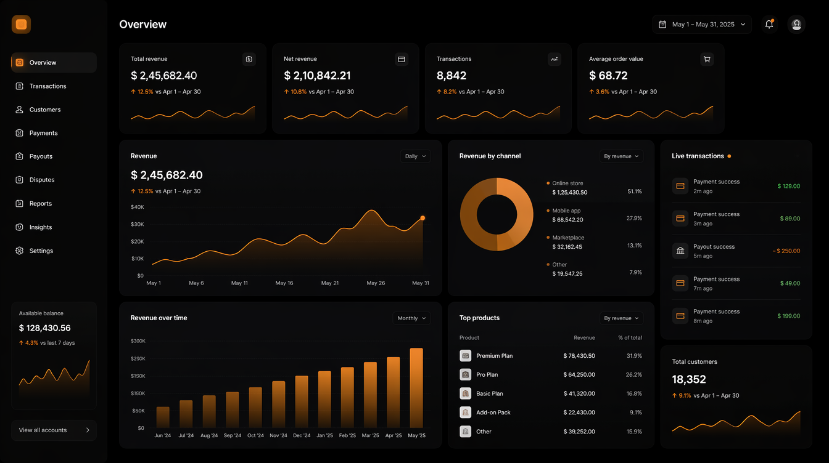Click the $199.00 payment card icon
This screenshot has height=463, width=829.
coord(680,316)
